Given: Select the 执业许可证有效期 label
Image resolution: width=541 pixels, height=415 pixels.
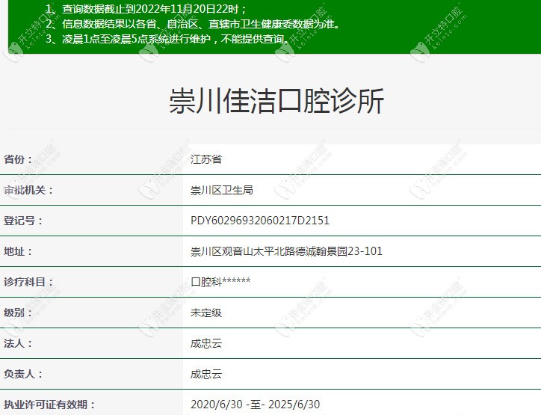Looking at the screenshot, I should [x=49, y=405].
